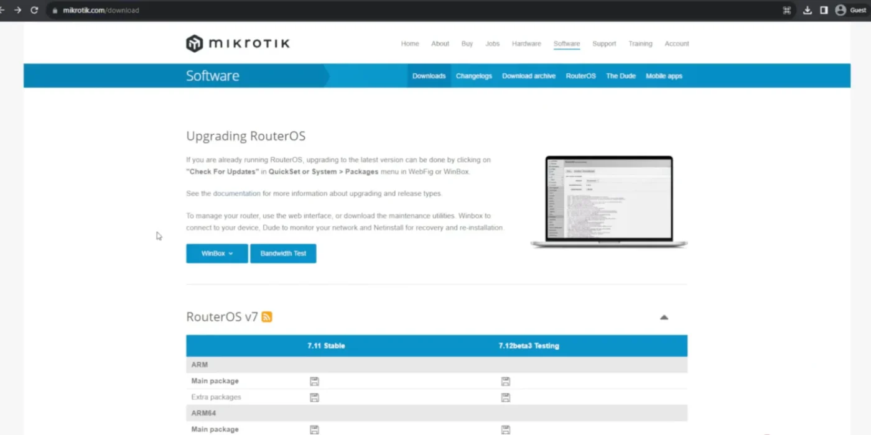Open browser downloads icon
This screenshot has height=435, width=871.
808,10
